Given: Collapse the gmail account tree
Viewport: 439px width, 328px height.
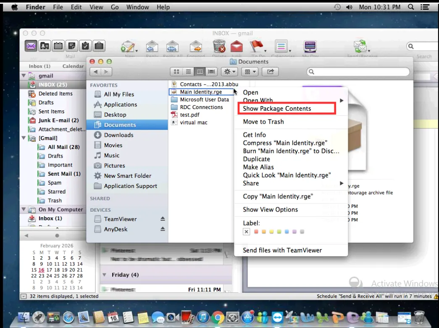Looking at the screenshot, I should click(24, 76).
